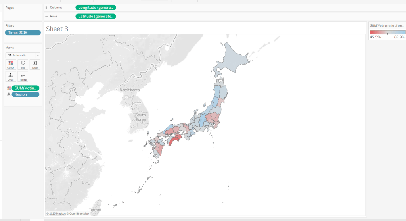The height and width of the screenshot is (221, 406).
Task: Click the SUM(Votin.. measure pill
Action: point(26,88)
